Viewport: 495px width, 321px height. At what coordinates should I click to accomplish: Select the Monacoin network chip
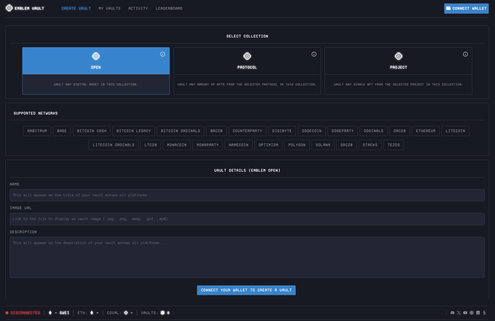point(177,145)
